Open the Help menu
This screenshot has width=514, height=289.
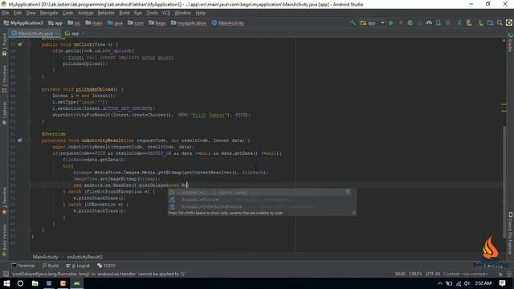click(x=200, y=13)
